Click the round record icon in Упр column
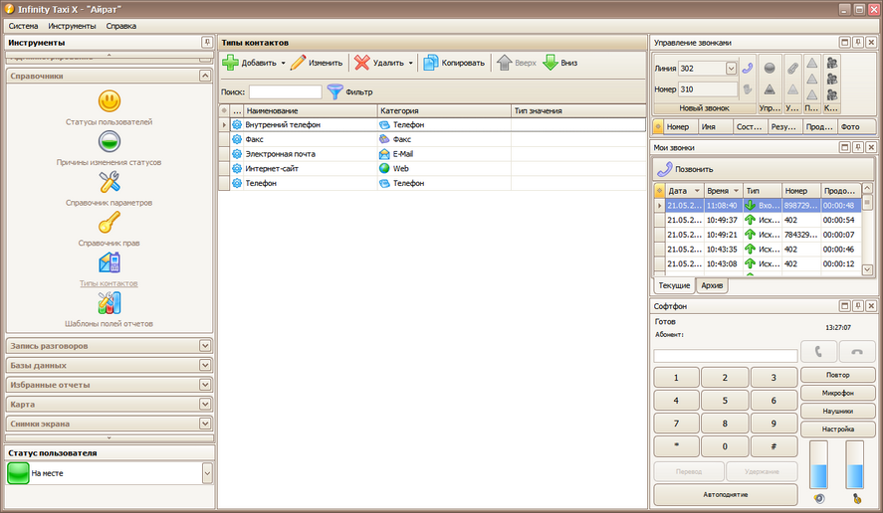This screenshot has width=883, height=513. click(770, 68)
